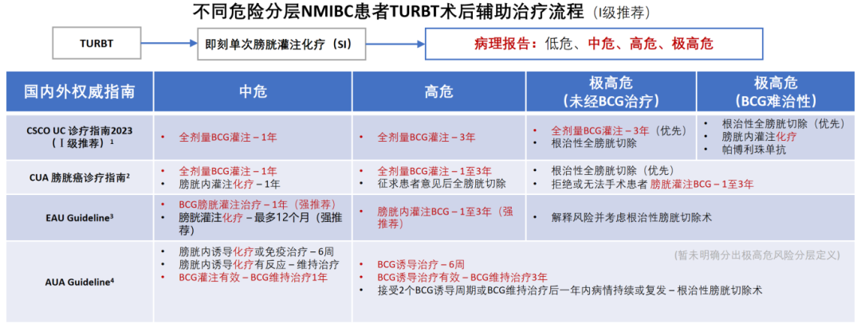Click 膀胱内灌注BCG – 1至3年（强推荐）

445,217
